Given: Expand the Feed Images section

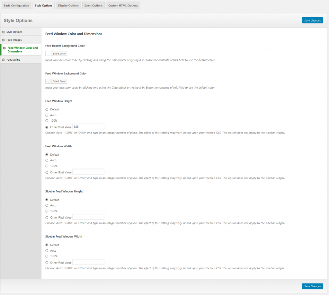Looking at the screenshot, I should pos(14,40).
